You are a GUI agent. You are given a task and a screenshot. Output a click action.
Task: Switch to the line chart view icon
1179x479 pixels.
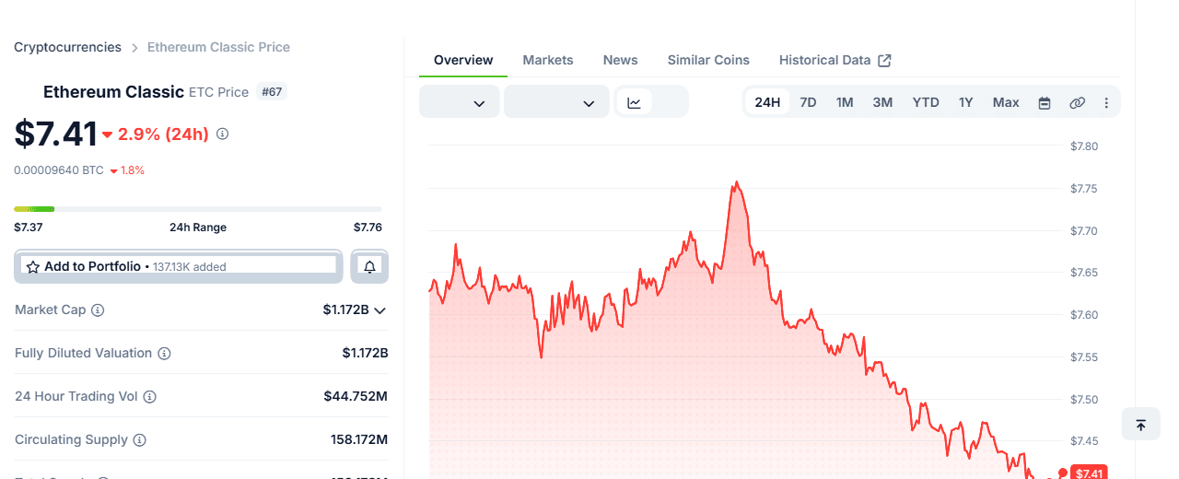click(x=634, y=102)
